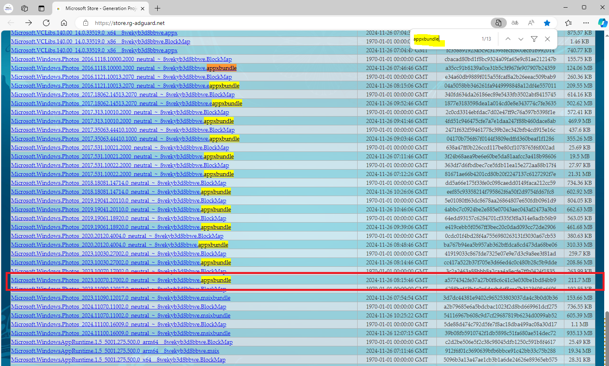Download Photos 2017.531.10021.2000 appxbundle
This screenshot has width=609, height=366.
click(122, 156)
